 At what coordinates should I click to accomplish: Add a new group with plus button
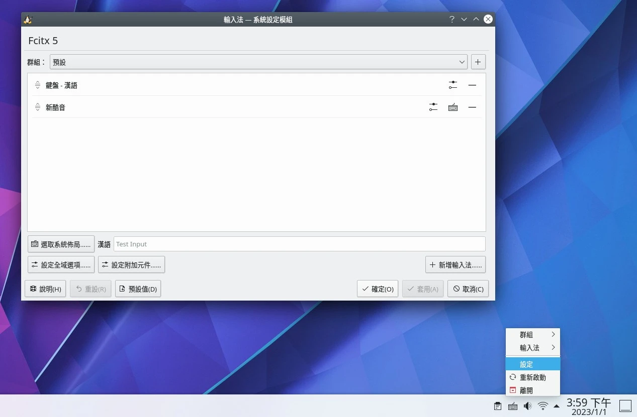478,62
